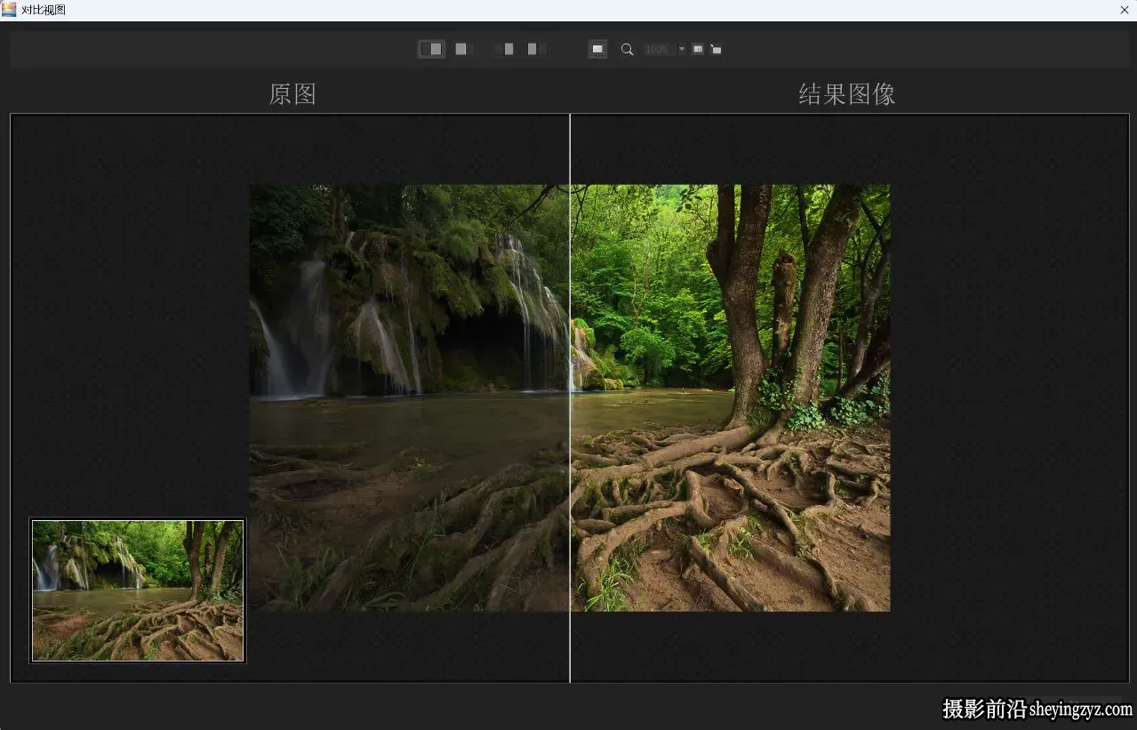Click the 结果图像 label

coord(846,94)
